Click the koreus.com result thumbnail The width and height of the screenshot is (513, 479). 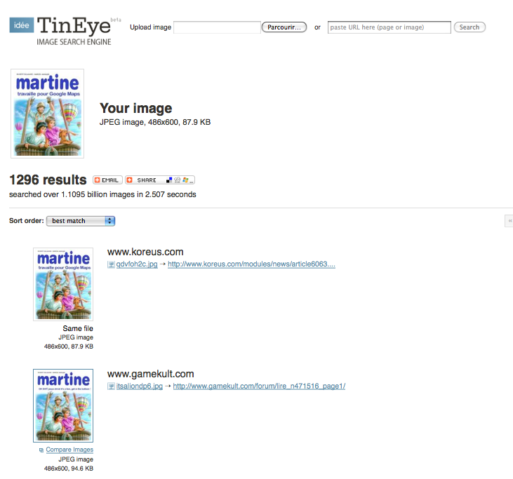[x=63, y=284]
